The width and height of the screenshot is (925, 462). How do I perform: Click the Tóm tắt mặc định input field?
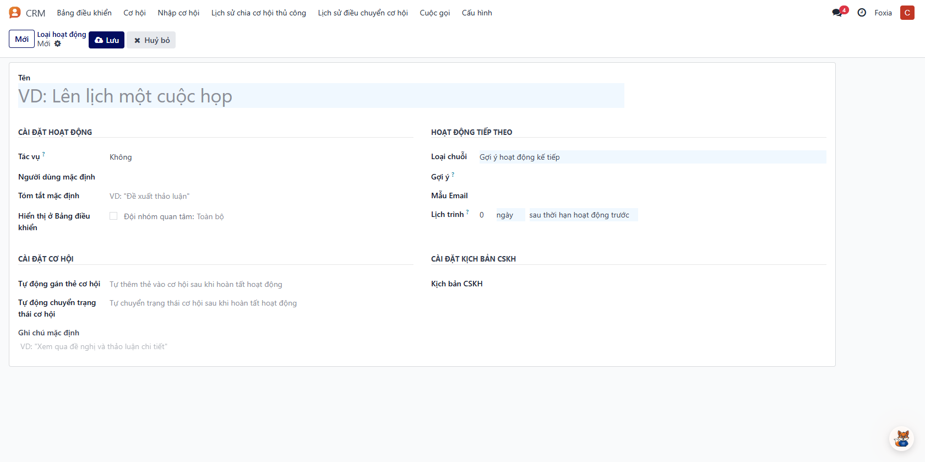pos(259,196)
